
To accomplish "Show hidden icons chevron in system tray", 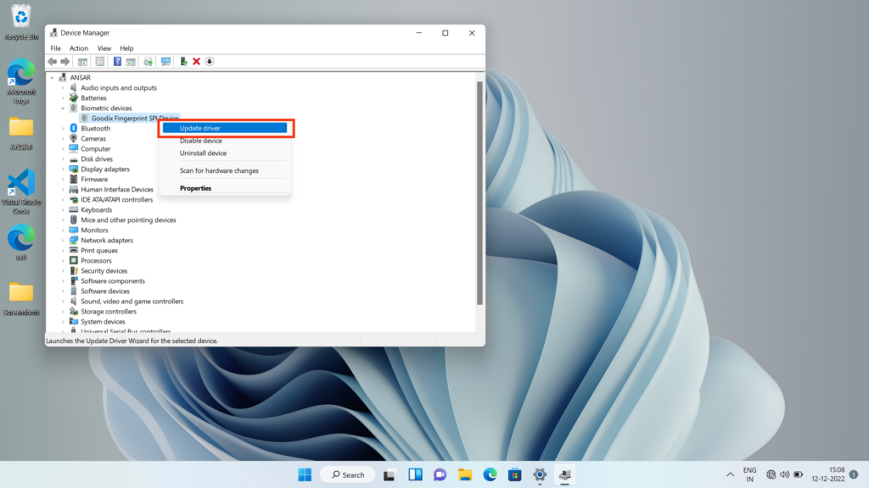I will (x=730, y=474).
